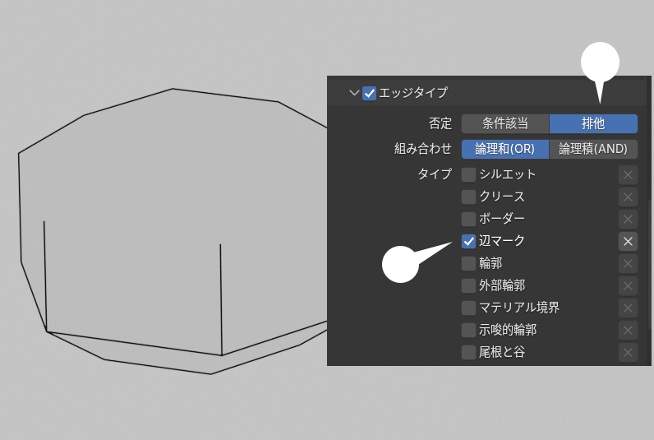Toggle exclude X icon for 輪郭

[629, 264]
